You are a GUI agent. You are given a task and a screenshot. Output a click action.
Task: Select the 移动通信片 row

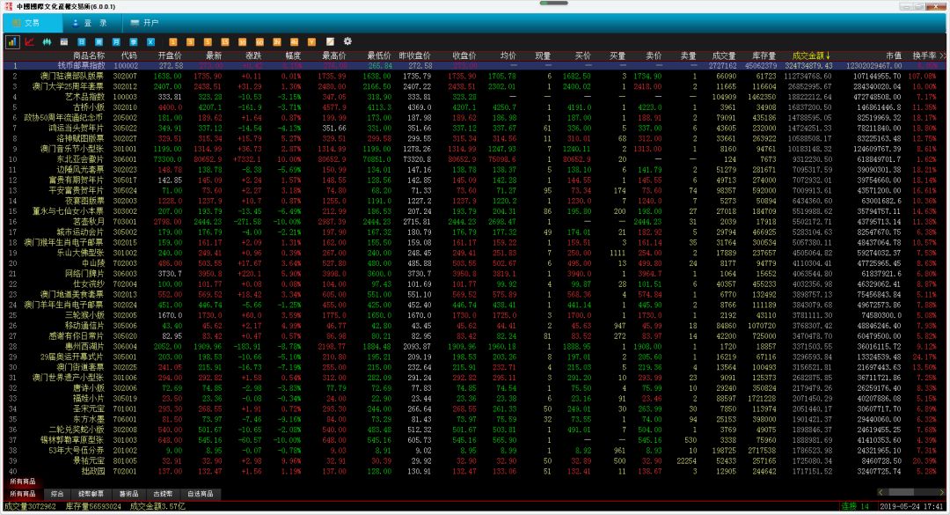[473, 326]
